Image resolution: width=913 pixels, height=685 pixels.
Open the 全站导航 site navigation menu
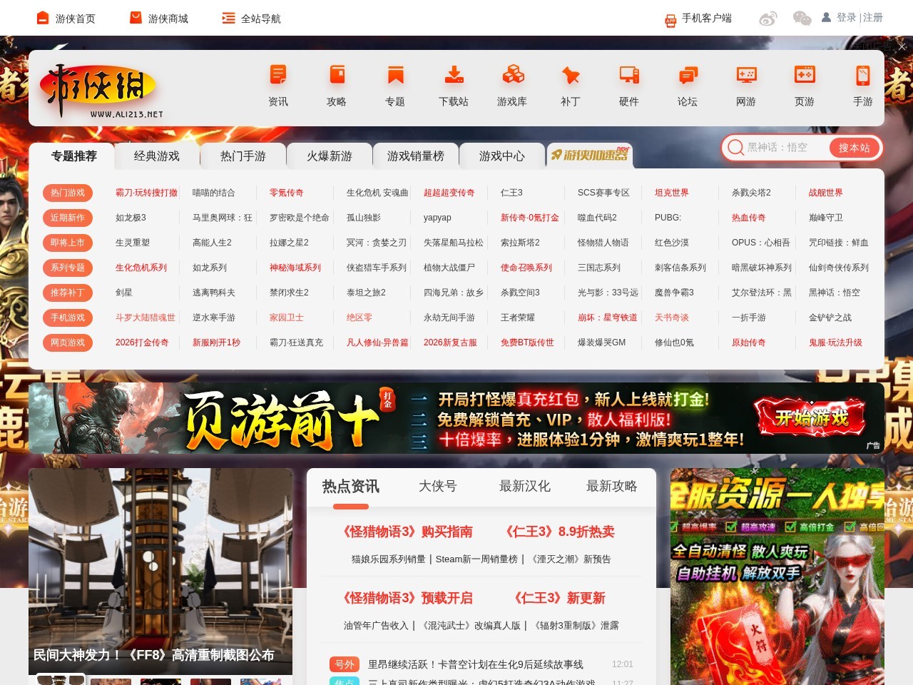point(253,19)
